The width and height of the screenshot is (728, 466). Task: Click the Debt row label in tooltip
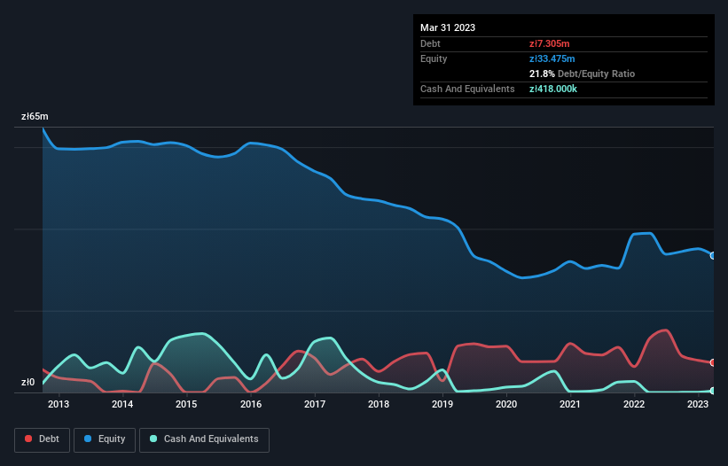430,43
